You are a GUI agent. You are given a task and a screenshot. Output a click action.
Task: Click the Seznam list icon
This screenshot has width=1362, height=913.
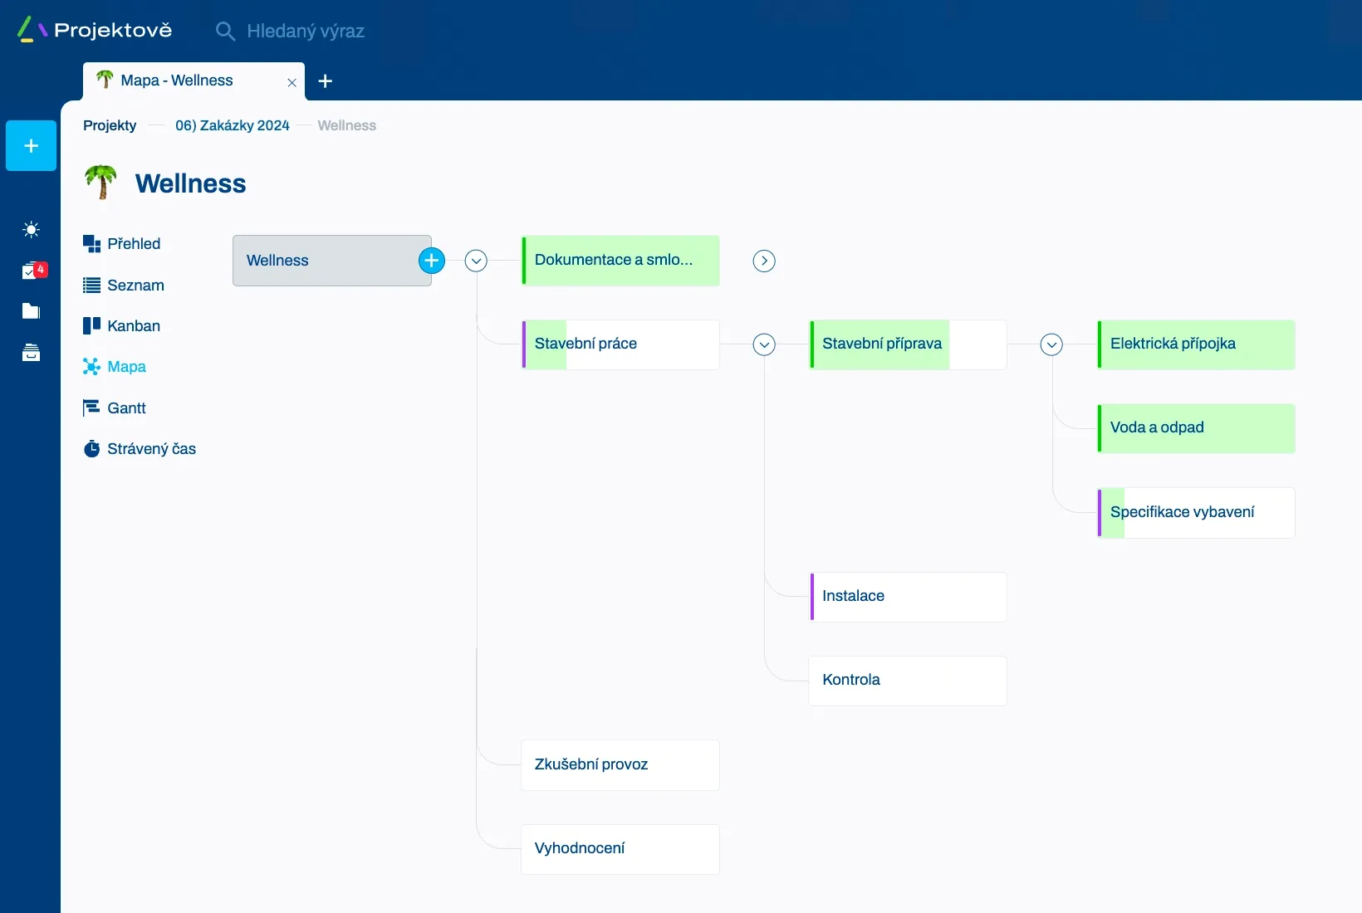[91, 286]
